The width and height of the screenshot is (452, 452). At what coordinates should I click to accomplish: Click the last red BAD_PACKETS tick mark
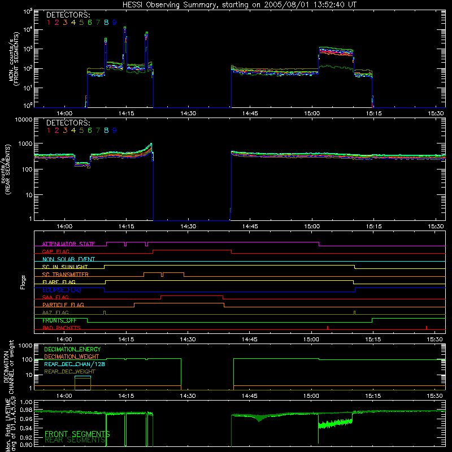point(427,328)
